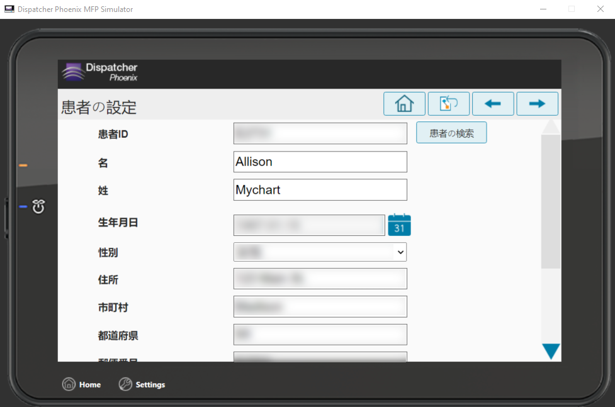Click the 住所 label
This screenshot has width=615, height=407.
(x=108, y=279)
